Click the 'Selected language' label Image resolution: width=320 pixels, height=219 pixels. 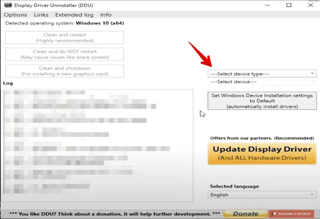234,186
